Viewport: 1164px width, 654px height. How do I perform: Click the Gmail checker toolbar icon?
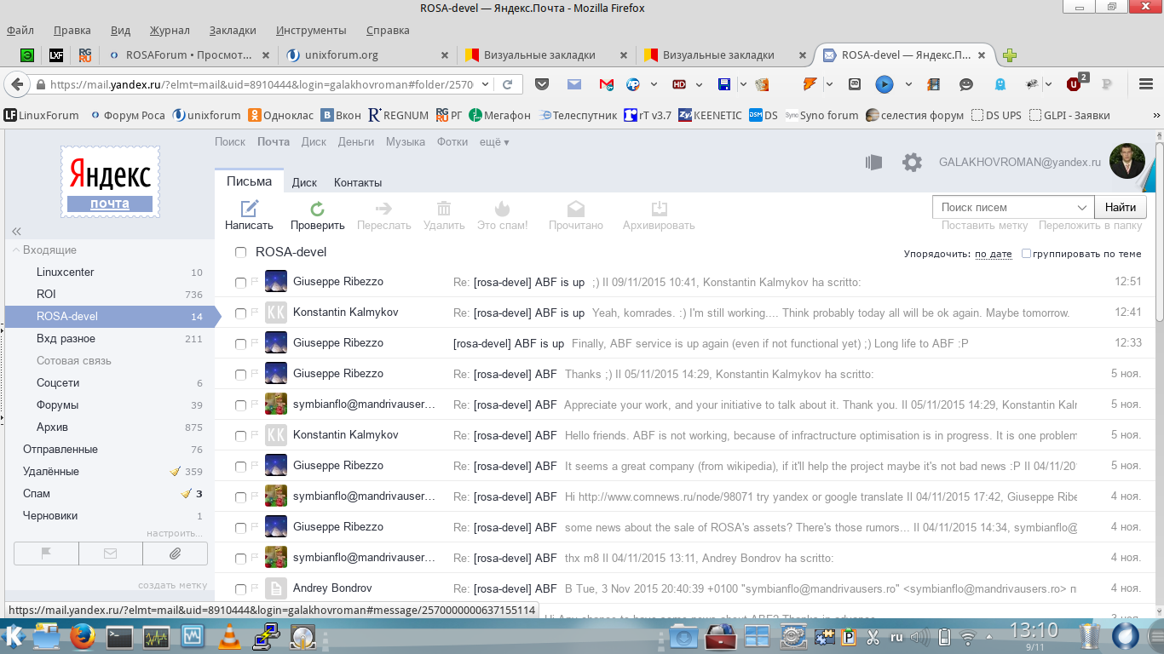pyautogui.click(x=606, y=84)
